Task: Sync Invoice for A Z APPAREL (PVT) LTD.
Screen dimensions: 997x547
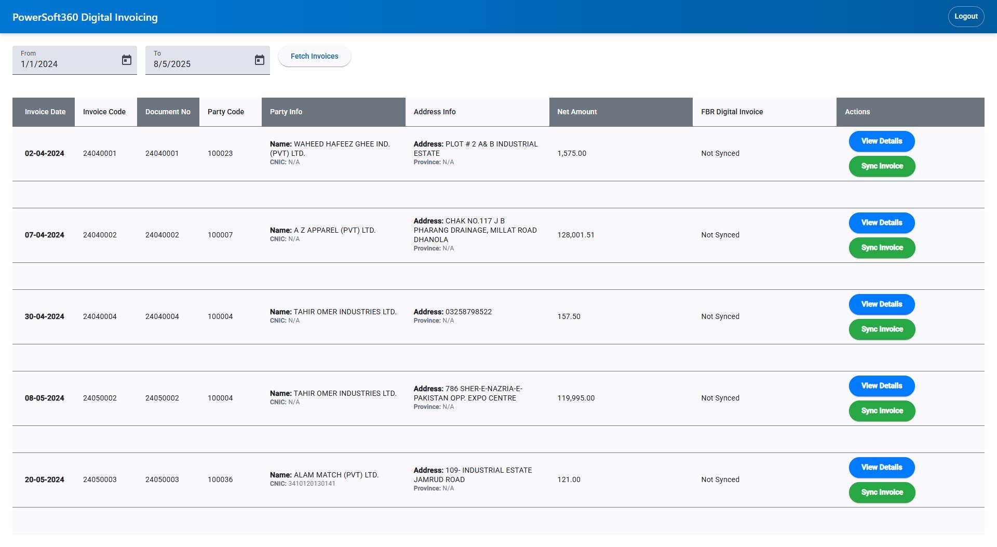Action: (x=881, y=248)
